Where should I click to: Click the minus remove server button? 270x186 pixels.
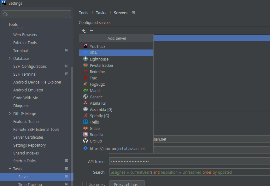point(91,31)
